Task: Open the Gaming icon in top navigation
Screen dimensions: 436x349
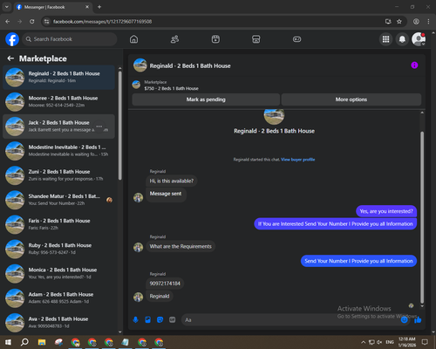Action: pos(296,39)
